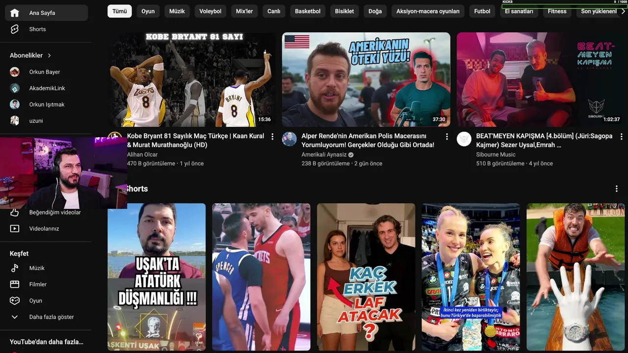Click the 15:36 duration badge
Image resolution: width=628 pixels, height=353 pixels.
pyautogui.click(x=264, y=119)
